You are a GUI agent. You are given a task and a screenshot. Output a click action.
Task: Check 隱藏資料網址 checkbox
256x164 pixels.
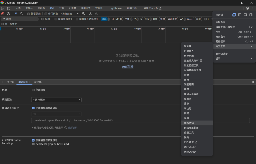[x=56, y=19]
